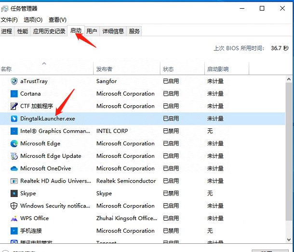Click 已禁用 status in Intel Graphics row
294x252 pixels.
[x=171, y=131]
